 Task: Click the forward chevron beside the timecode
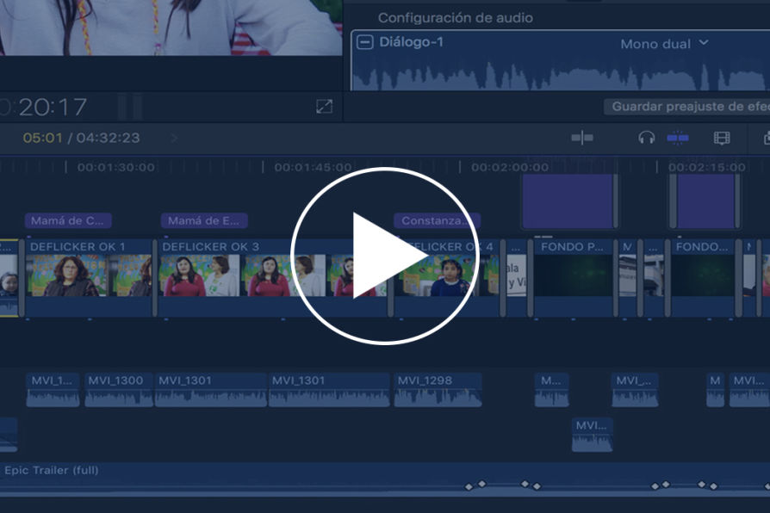point(177,137)
